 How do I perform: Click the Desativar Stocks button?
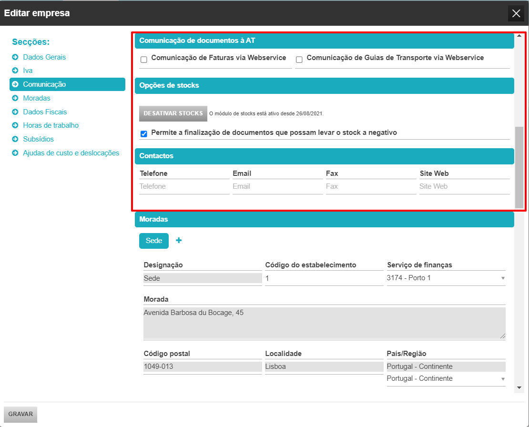tap(173, 113)
